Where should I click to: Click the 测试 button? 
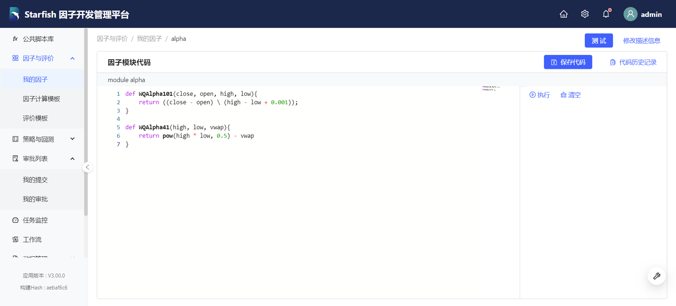[599, 40]
